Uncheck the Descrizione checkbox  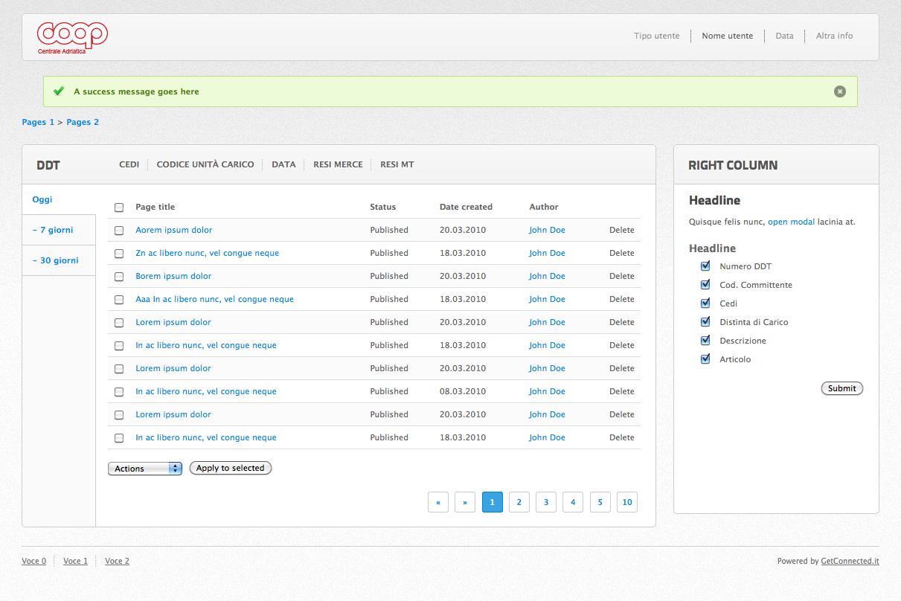click(705, 341)
